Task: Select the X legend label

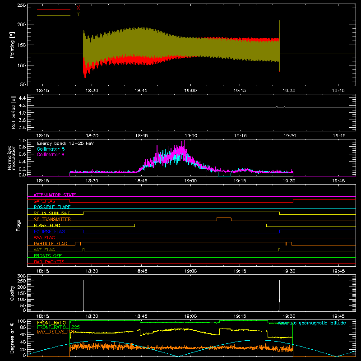Action: click(x=78, y=8)
